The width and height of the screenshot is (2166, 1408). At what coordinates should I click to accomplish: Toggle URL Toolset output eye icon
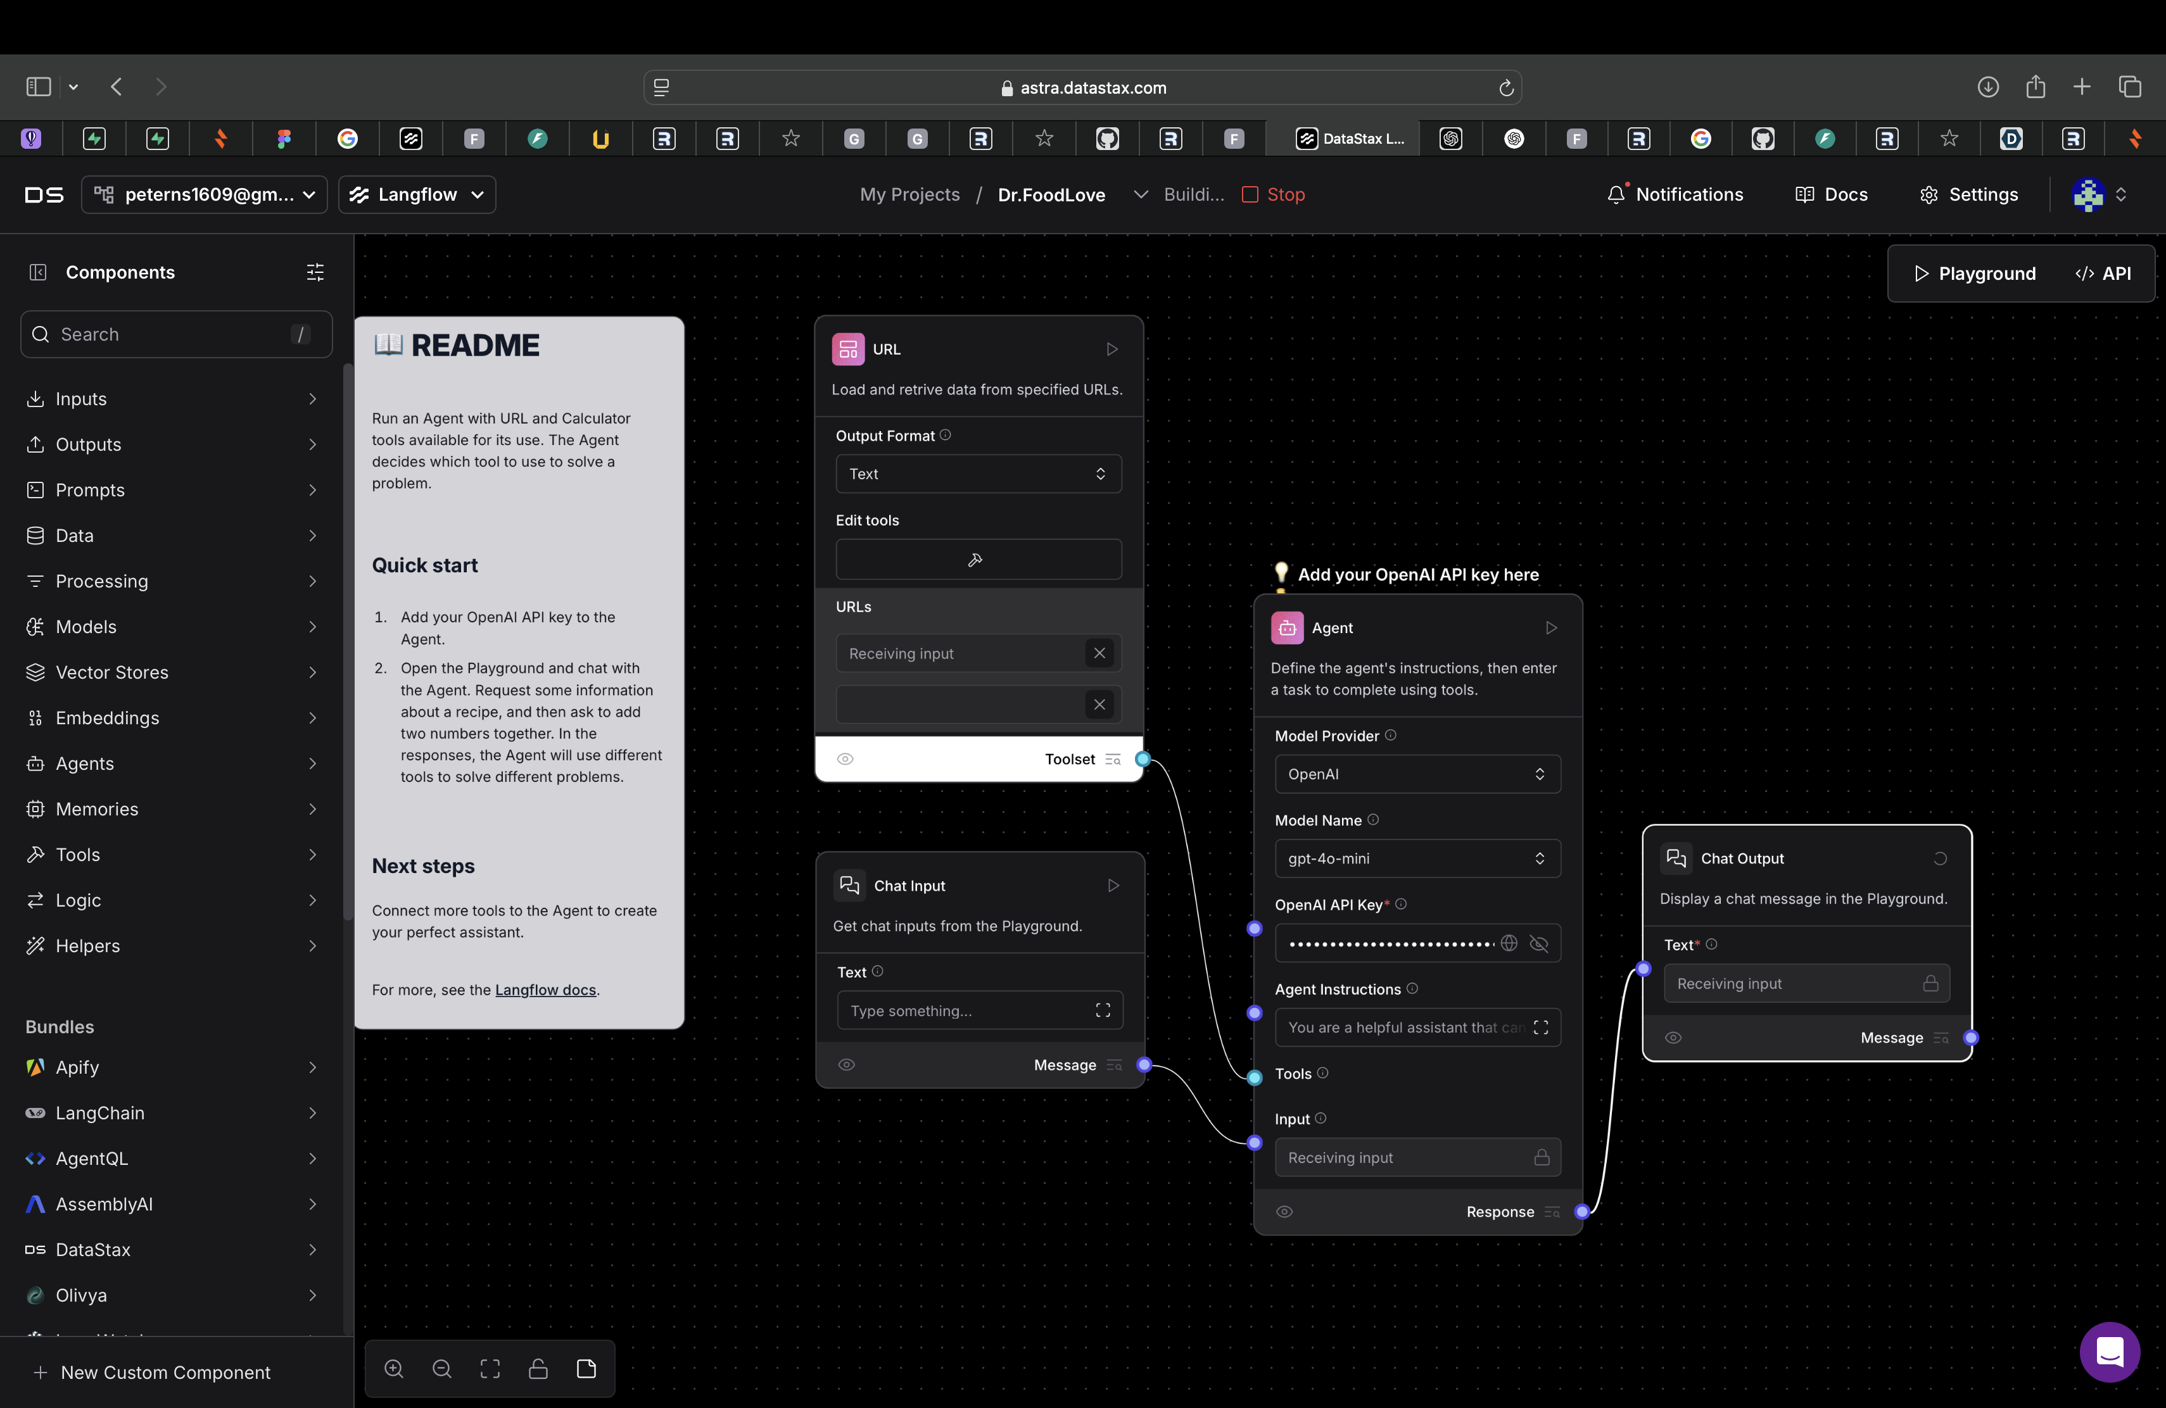coord(845,758)
